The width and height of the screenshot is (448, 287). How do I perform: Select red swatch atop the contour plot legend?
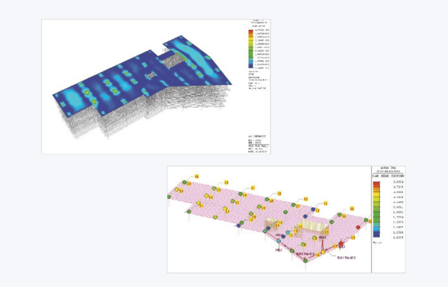pos(250,32)
